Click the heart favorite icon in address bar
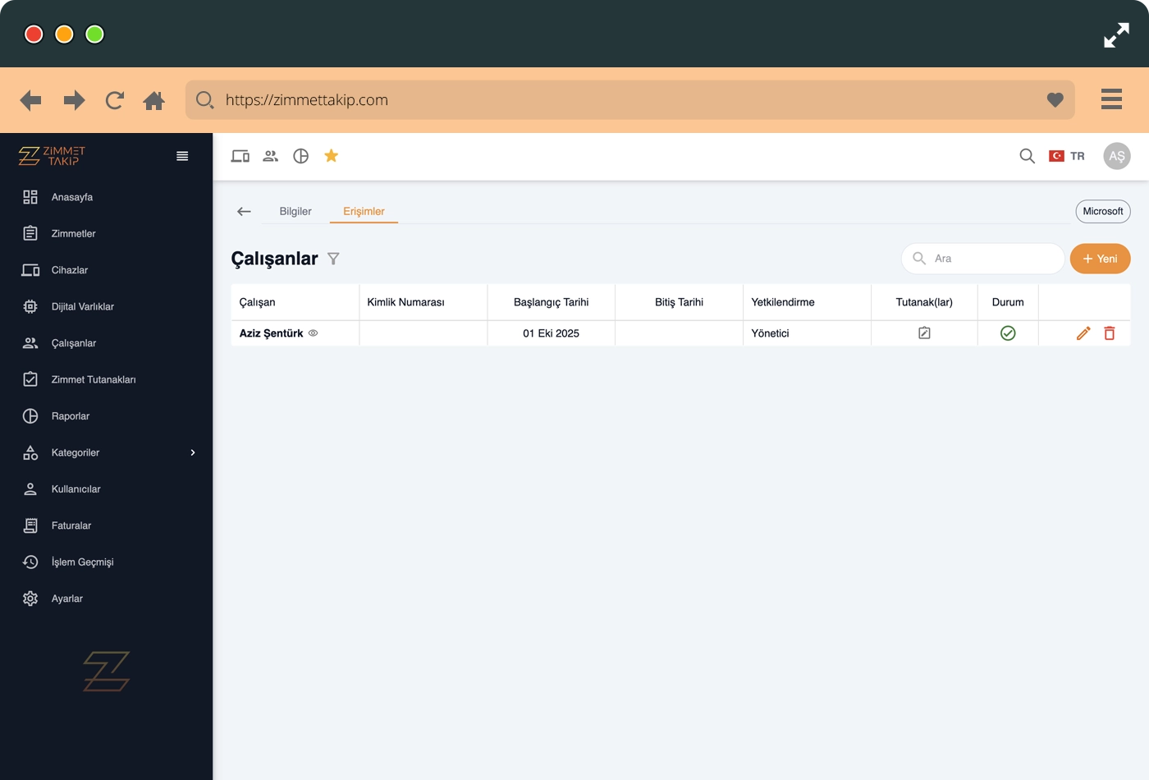Image resolution: width=1149 pixels, height=780 pixels. (1055, 100)
